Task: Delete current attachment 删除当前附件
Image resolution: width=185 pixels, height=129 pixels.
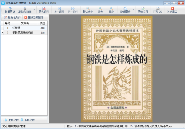Action: click(x=34, y=18)
